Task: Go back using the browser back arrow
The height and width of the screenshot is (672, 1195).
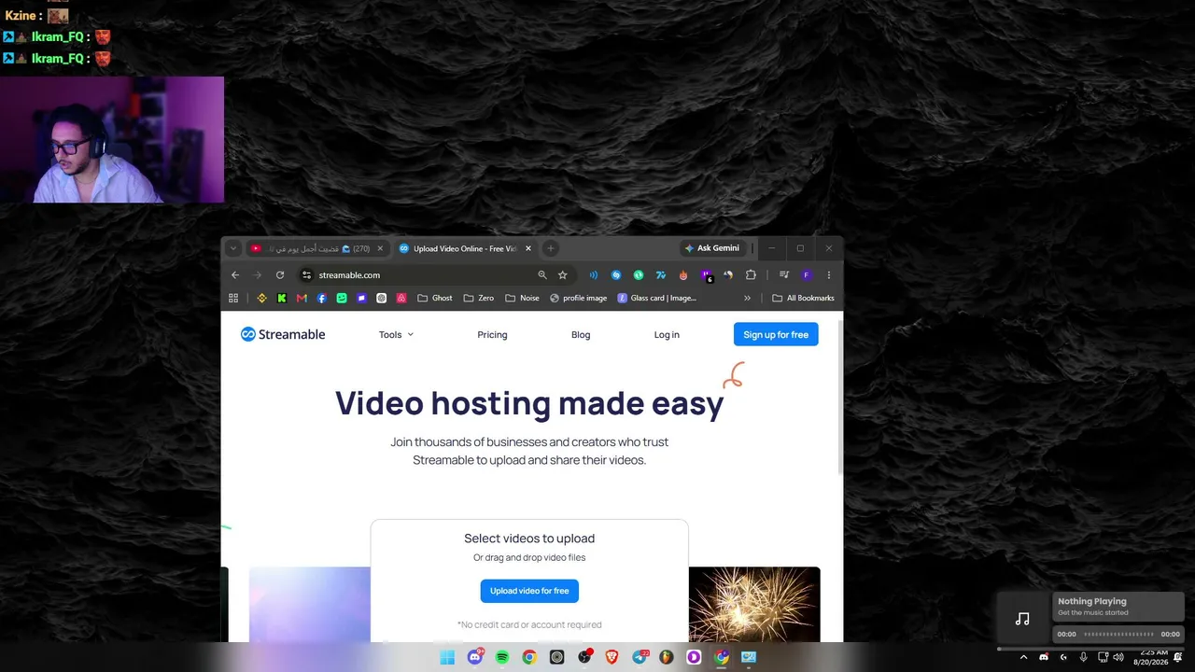Action: coord(235,275)
